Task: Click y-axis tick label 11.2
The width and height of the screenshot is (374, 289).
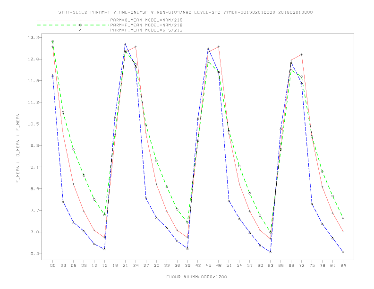Action: [x=33, y=102]
